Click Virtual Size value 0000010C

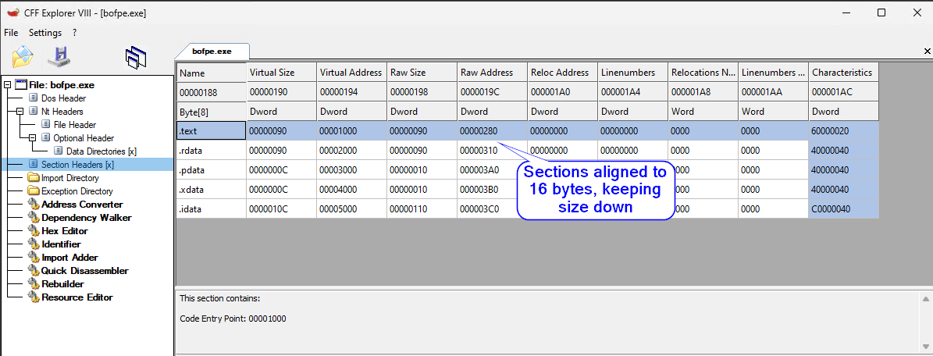point(281,208)
